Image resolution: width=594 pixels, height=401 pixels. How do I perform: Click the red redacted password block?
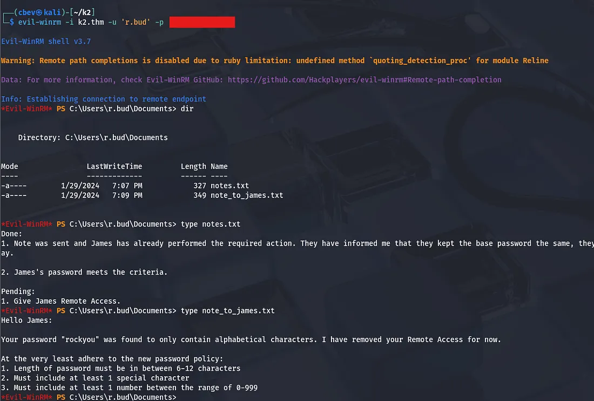click(x=202, y=22)
